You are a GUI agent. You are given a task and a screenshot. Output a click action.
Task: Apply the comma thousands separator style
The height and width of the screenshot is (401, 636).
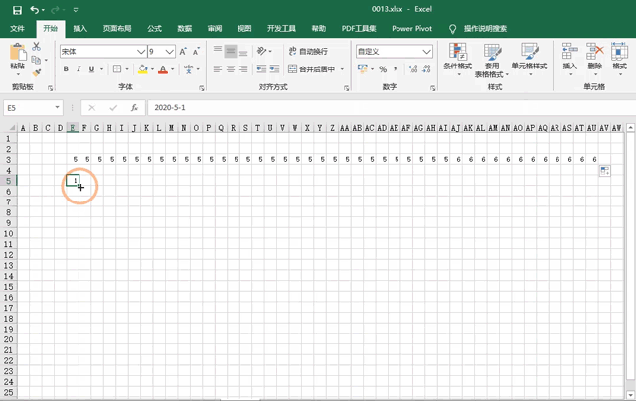(395, 69)
